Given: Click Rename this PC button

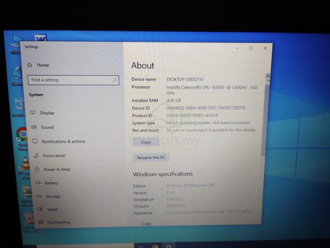Looking at the screenshot, I should 151,158.
